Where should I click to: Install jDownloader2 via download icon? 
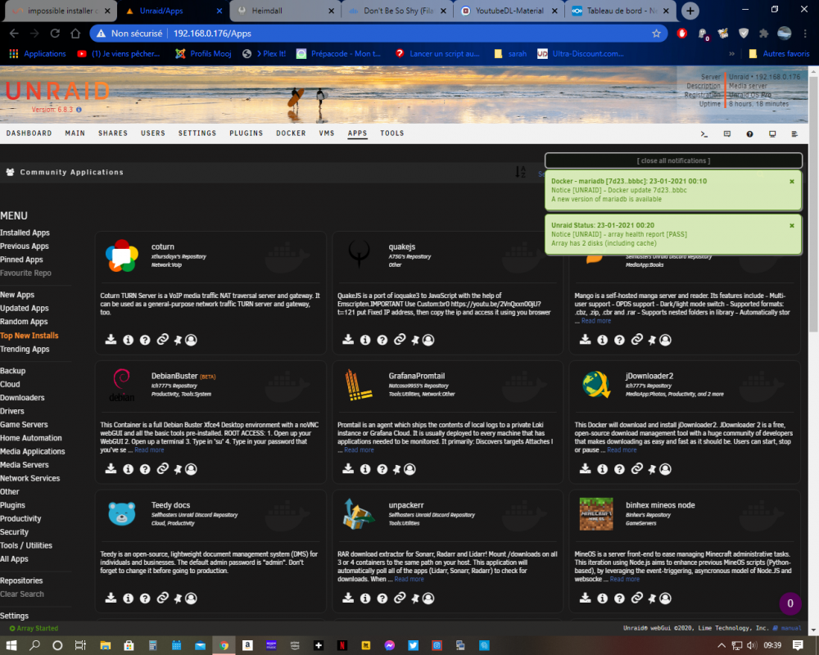click(585, 469)
